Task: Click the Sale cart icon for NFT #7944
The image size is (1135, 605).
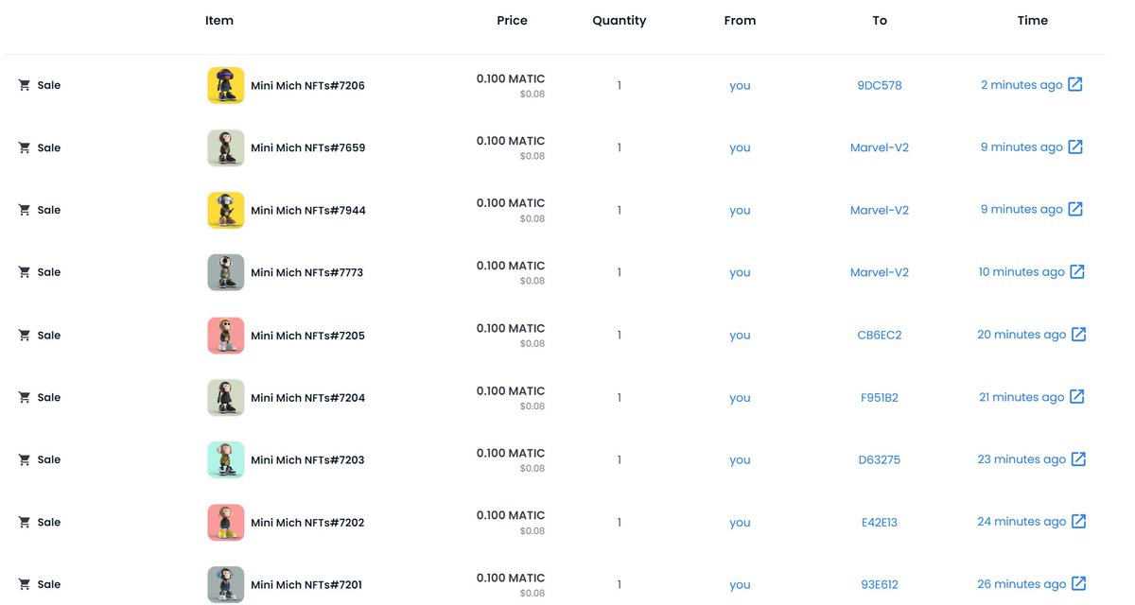Action: pyautogui.click(x=25, y=210)
